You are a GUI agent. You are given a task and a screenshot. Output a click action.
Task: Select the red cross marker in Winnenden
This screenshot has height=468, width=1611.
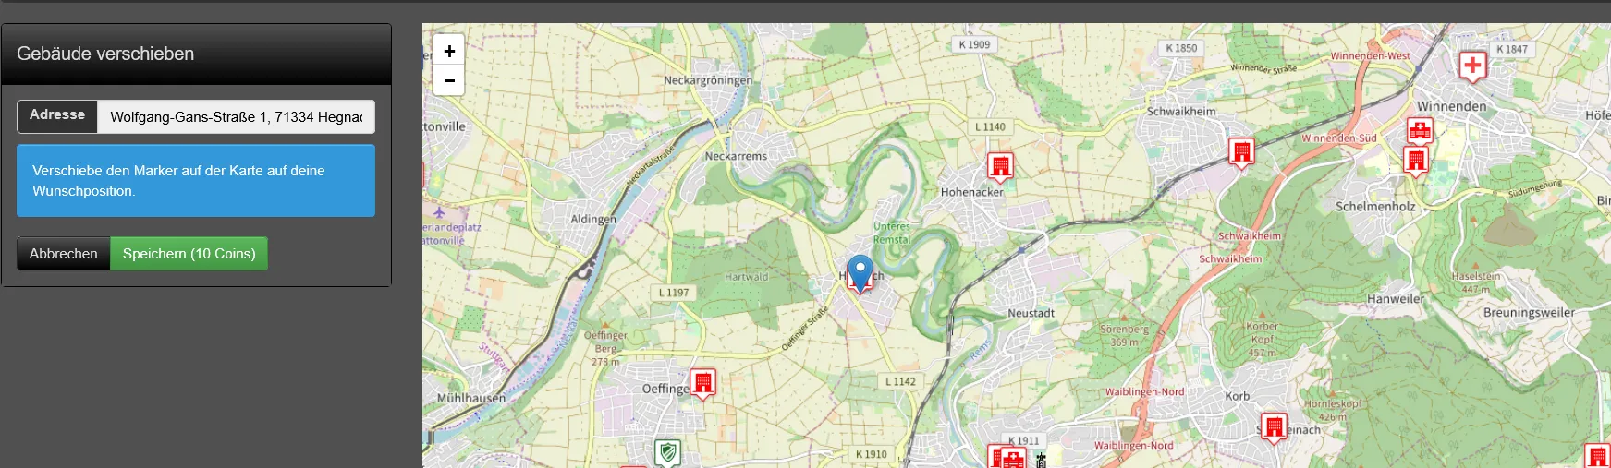click(x=1472, y=66)
